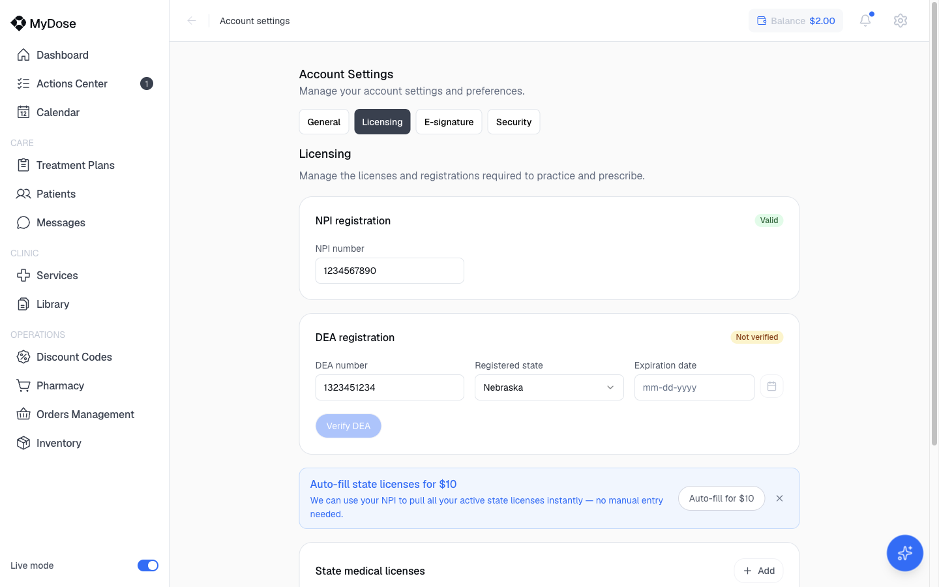Switch to the General tab
The image size is (939, 587).
coord(324,122)
